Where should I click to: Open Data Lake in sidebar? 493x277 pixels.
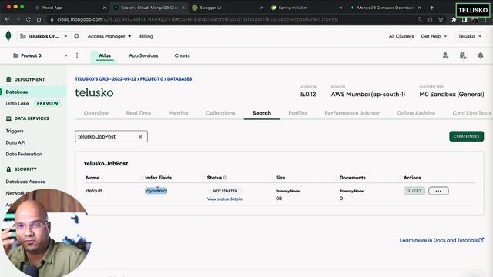[17, 104]
